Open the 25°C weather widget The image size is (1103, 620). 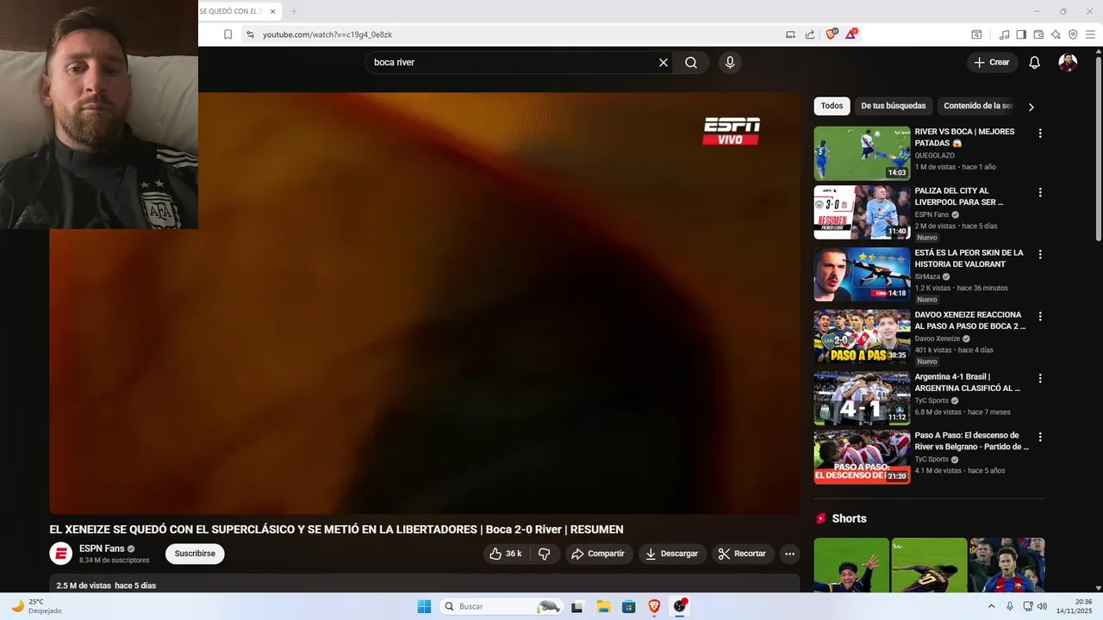(x=35, y=606)
